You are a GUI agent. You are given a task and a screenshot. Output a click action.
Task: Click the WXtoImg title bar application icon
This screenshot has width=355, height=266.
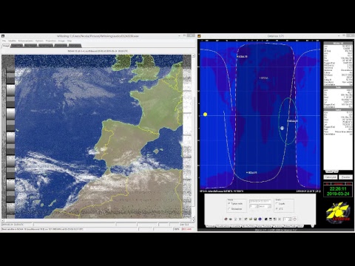click(3, 36)
